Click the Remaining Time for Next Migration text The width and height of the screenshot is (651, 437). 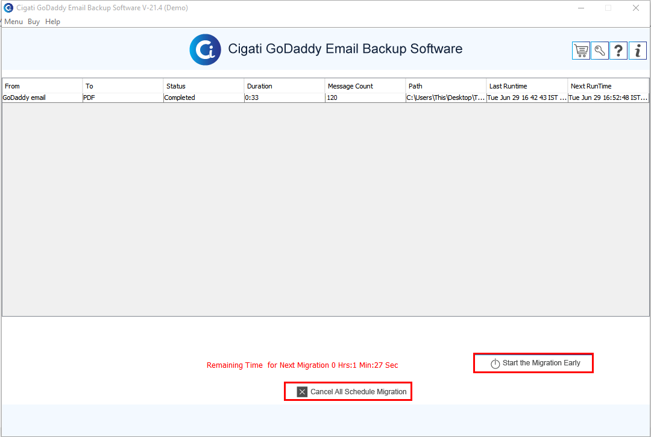click(302, 365)
